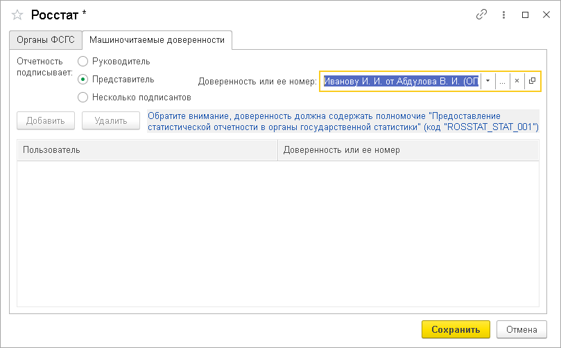Open selected доверенность in new window
Viewport: 561px width, 348px height.
[532, 81]
